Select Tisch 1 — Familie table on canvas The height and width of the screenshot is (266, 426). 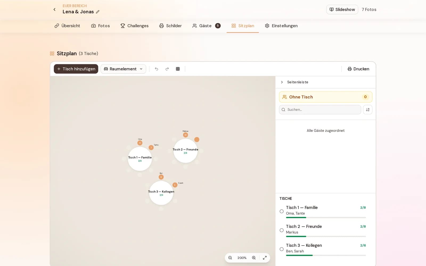[140, 159]
